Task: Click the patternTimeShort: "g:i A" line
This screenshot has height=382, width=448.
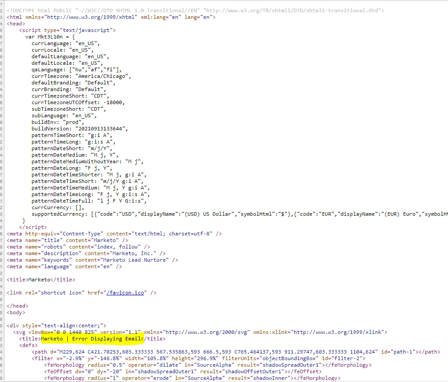Action: pos(72,136)
